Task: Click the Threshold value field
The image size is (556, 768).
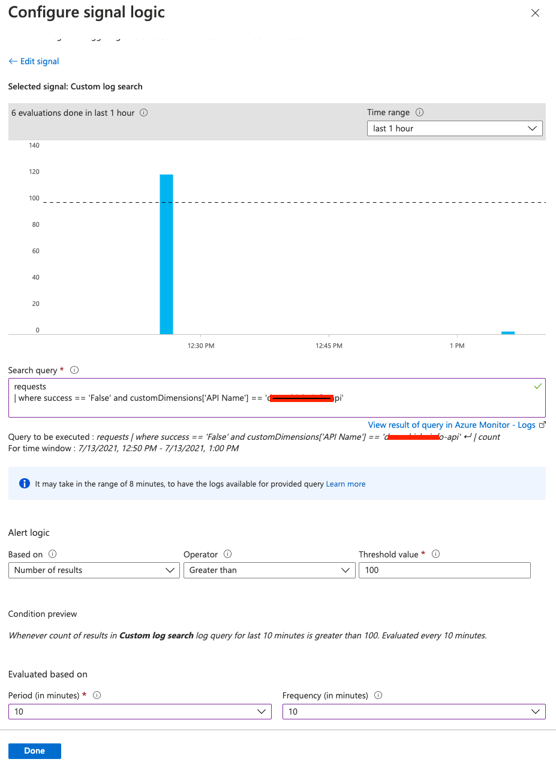Action: pyautogui.click(x=444, y=570)
